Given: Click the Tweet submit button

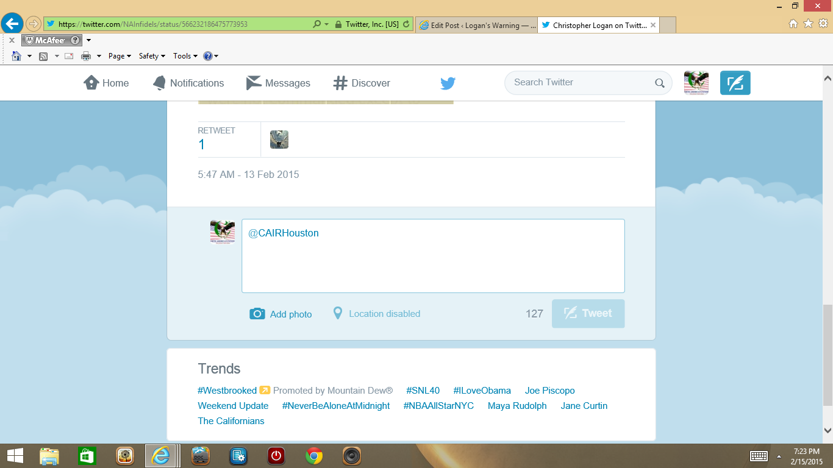Looking at the screenshot, I should pyautogui.click(x=588, y=313).
